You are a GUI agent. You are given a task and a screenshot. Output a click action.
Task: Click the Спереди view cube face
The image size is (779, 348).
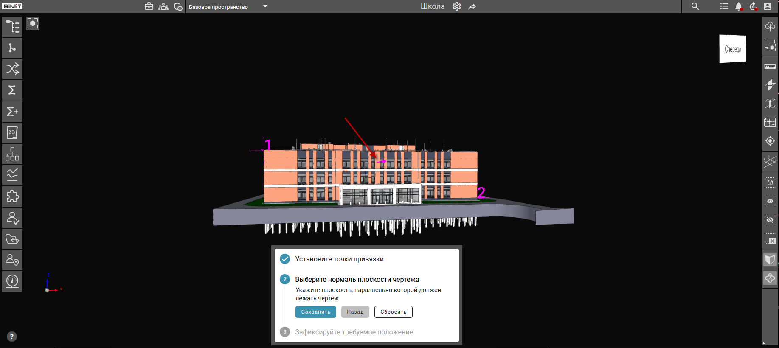732,49
